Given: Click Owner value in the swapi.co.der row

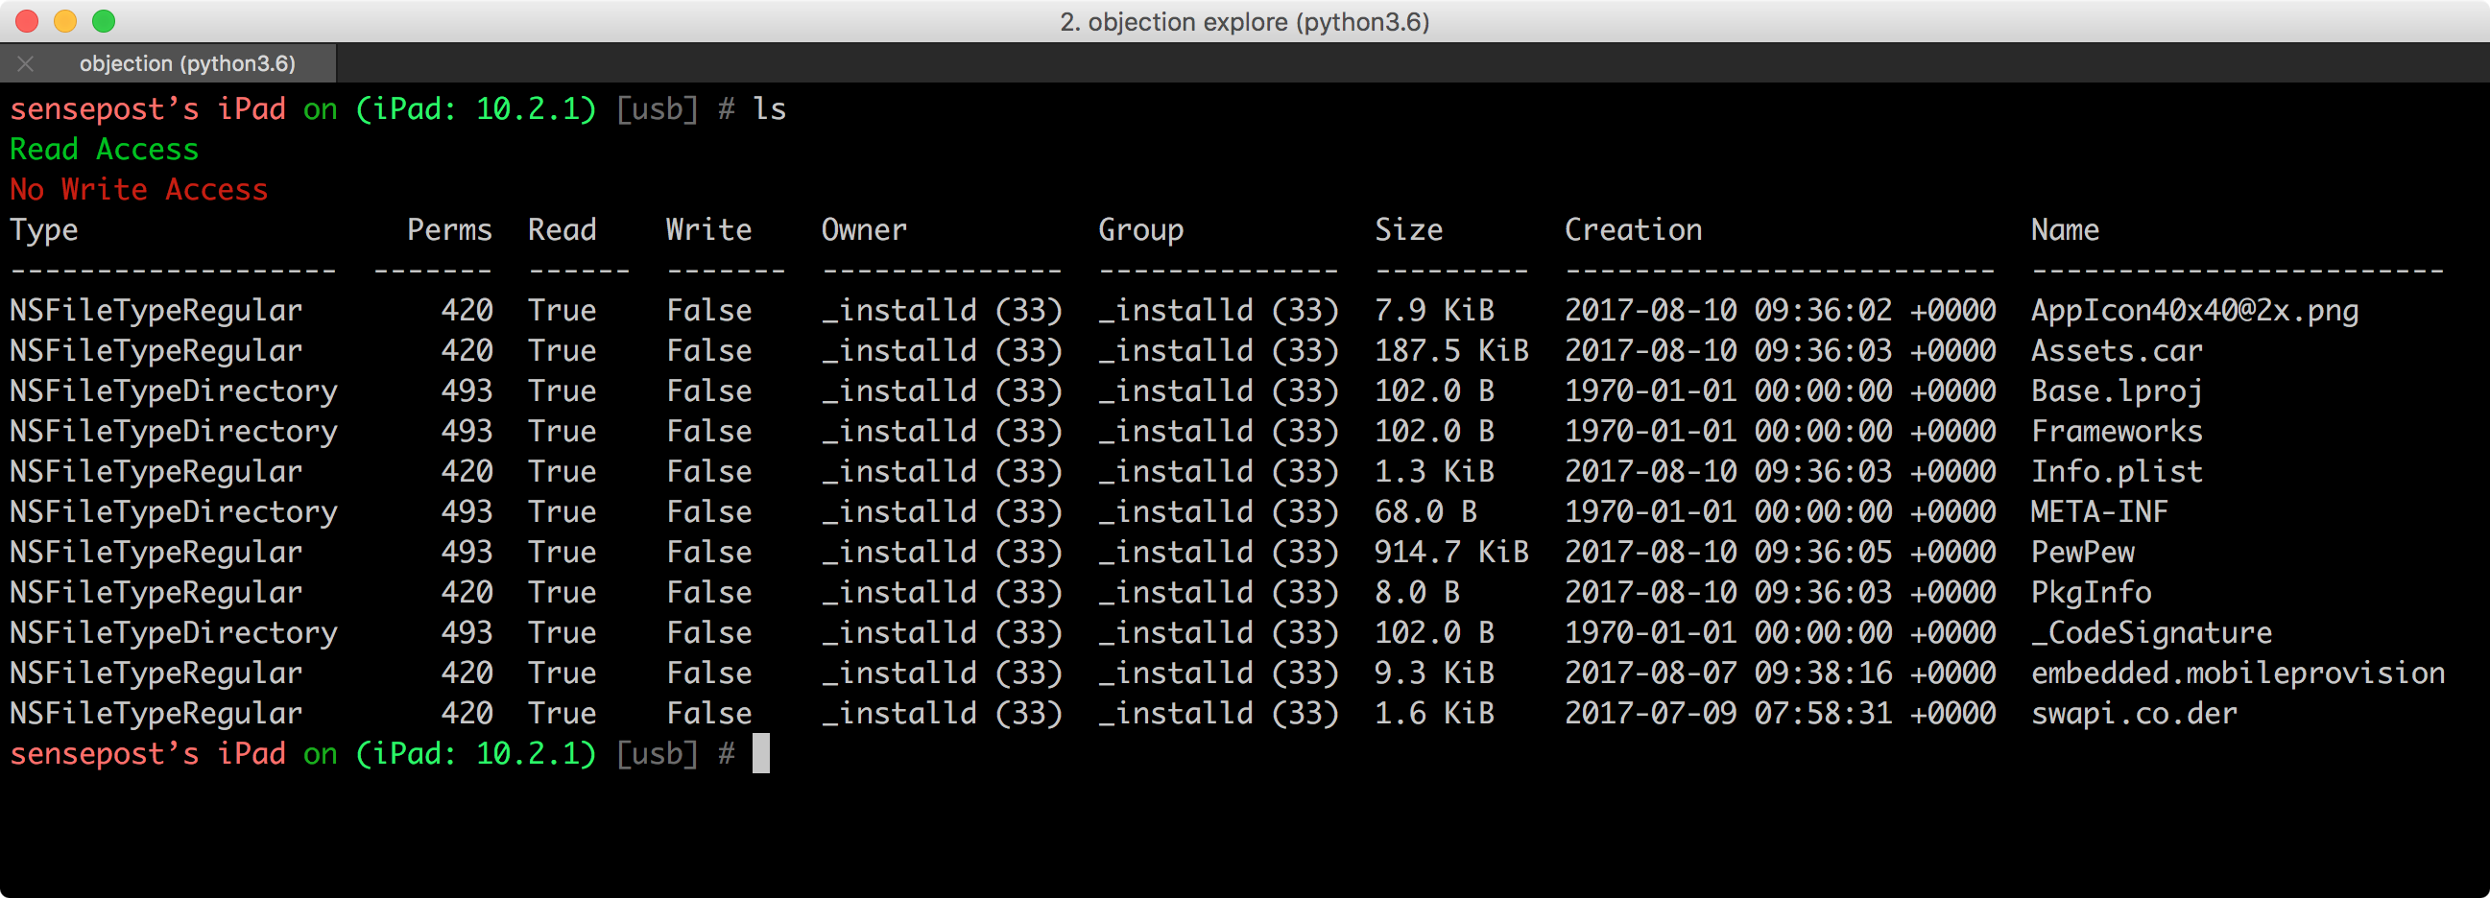Looking at the screenshot, I should [x=942, y=714].
